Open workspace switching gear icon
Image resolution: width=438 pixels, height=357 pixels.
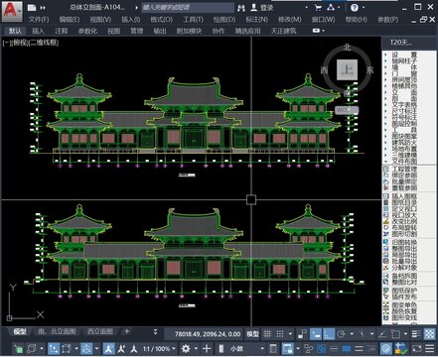pyautogui.click(x=186, y=348)
